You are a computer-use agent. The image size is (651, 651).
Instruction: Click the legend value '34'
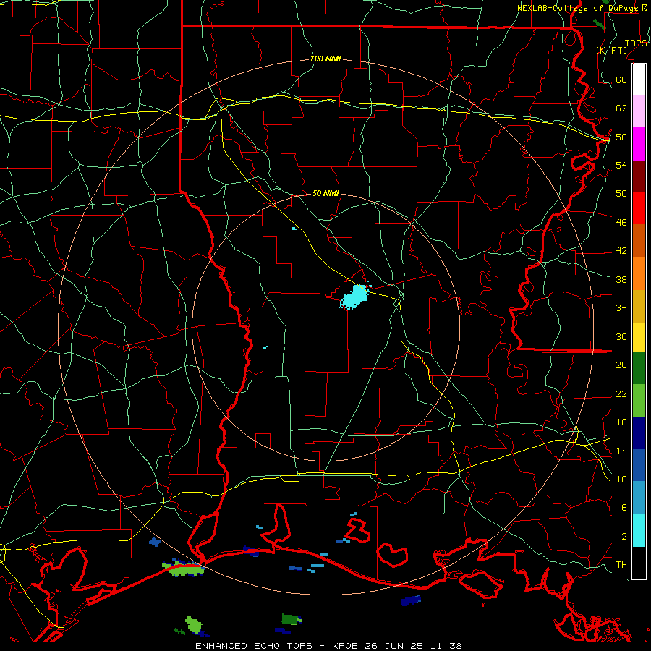tap(621, 307)
